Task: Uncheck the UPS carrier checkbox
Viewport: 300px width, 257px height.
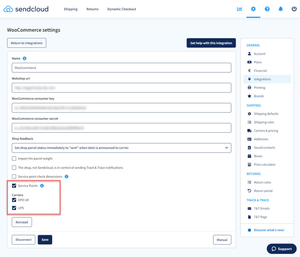Action: 14,208
